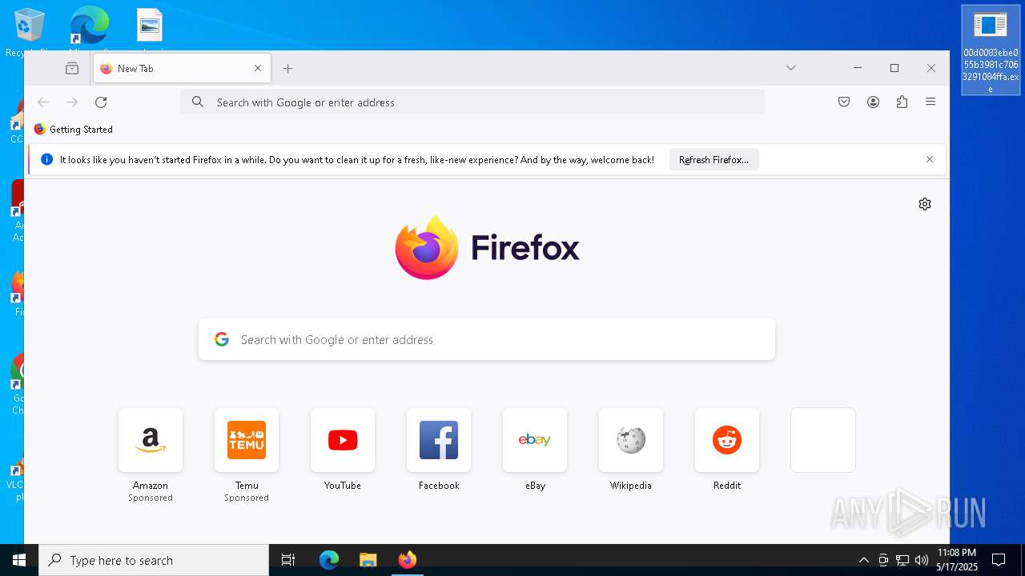The height and width of the screenshot is (576, 1025).
Task: Open Firefox View tab list icon
Action: click(72, 69)
